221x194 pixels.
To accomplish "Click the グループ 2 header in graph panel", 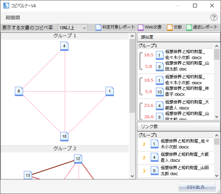I will [x=64, y=148].
